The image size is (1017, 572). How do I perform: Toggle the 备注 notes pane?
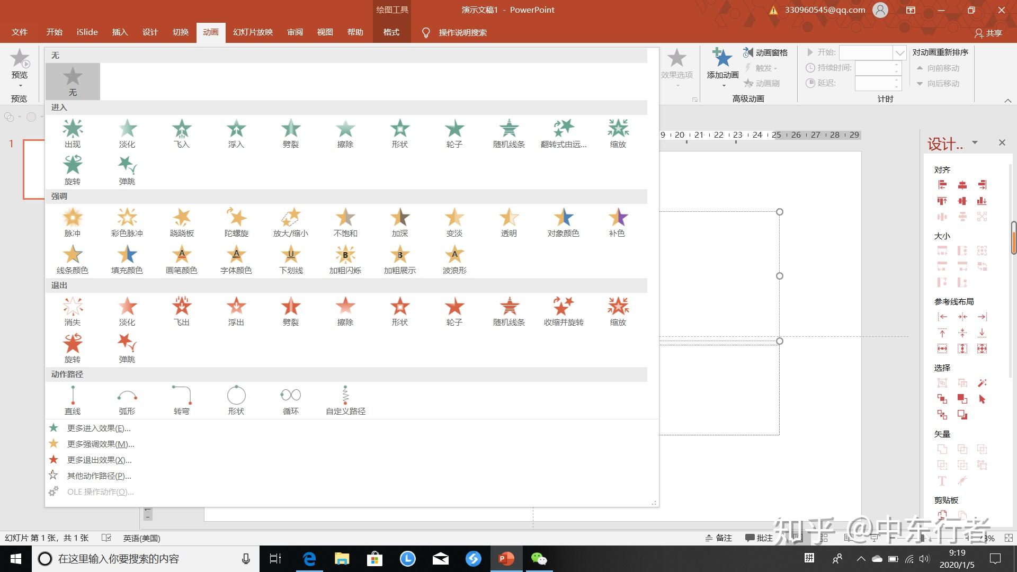click(718, 538)
